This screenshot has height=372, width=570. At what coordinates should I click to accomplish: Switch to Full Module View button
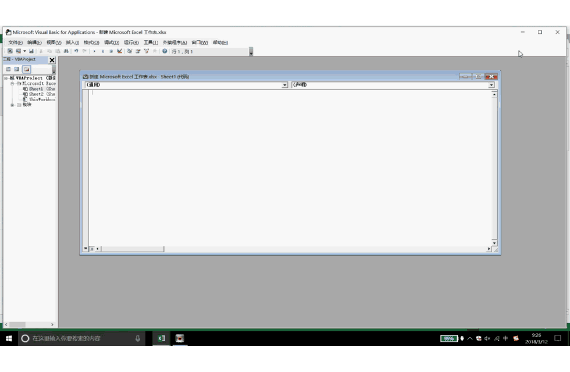(92, 249)
